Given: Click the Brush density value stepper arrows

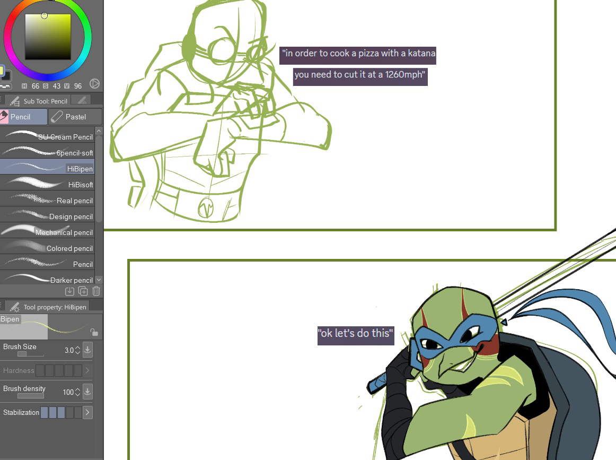Looking at the screenshot, I should [x=77, y=392].
